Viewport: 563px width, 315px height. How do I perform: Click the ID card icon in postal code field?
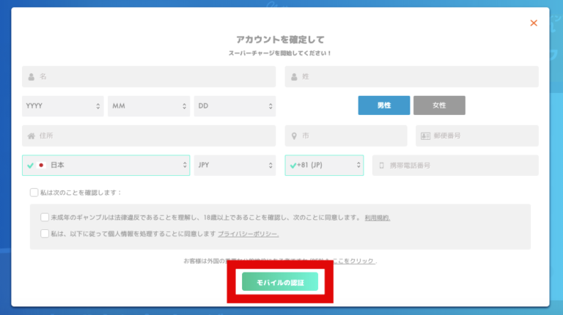[x=425, y=136]
